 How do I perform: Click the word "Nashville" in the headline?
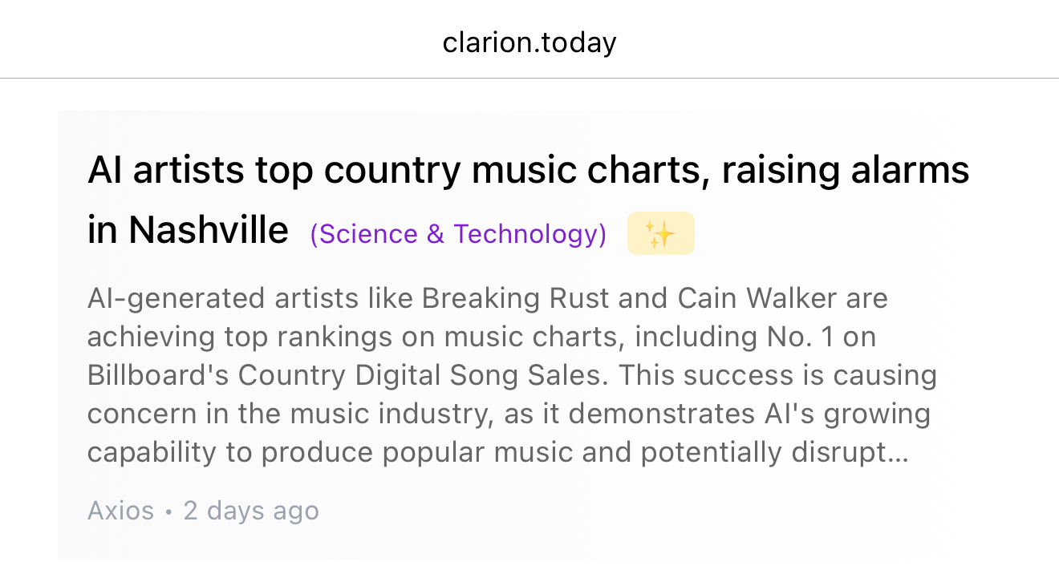click(208, 231)
